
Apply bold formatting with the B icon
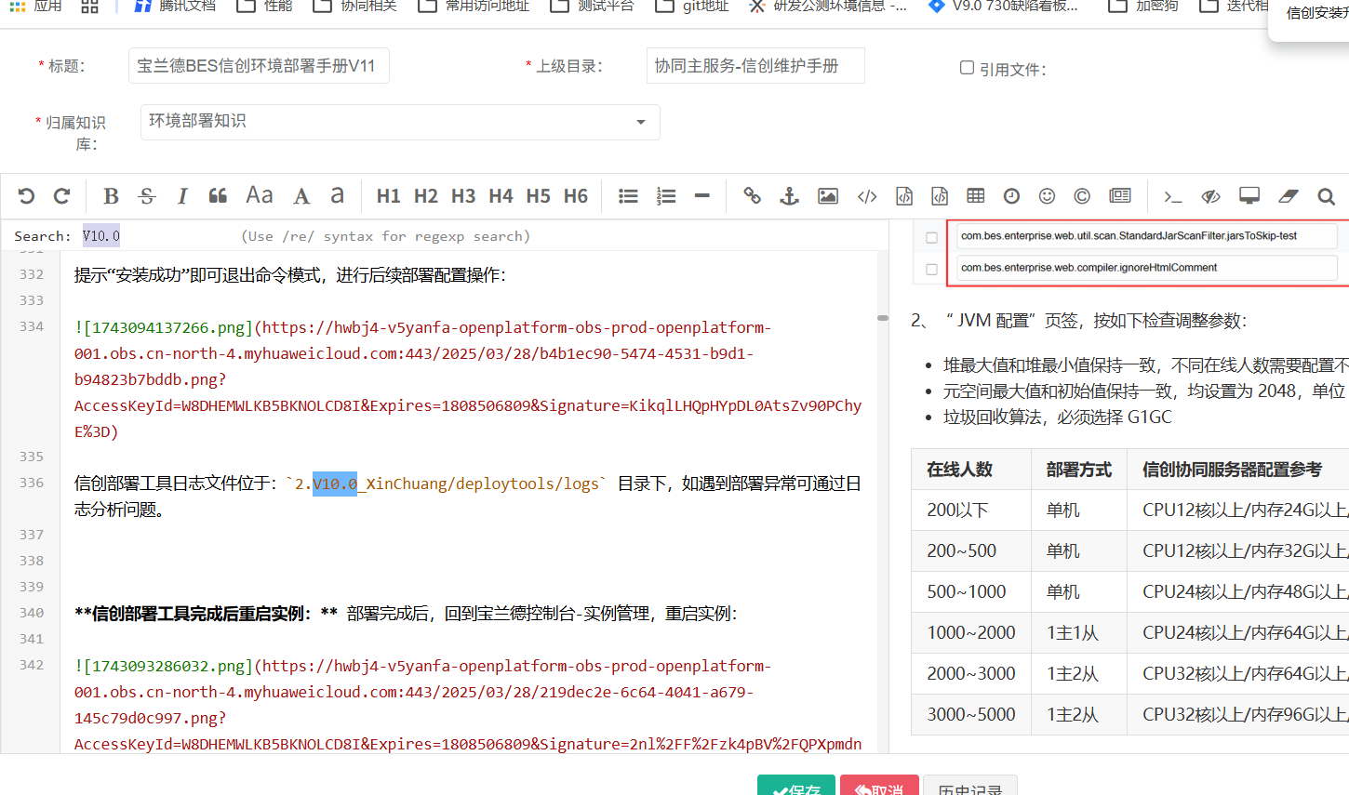click(x=111, y=196)
